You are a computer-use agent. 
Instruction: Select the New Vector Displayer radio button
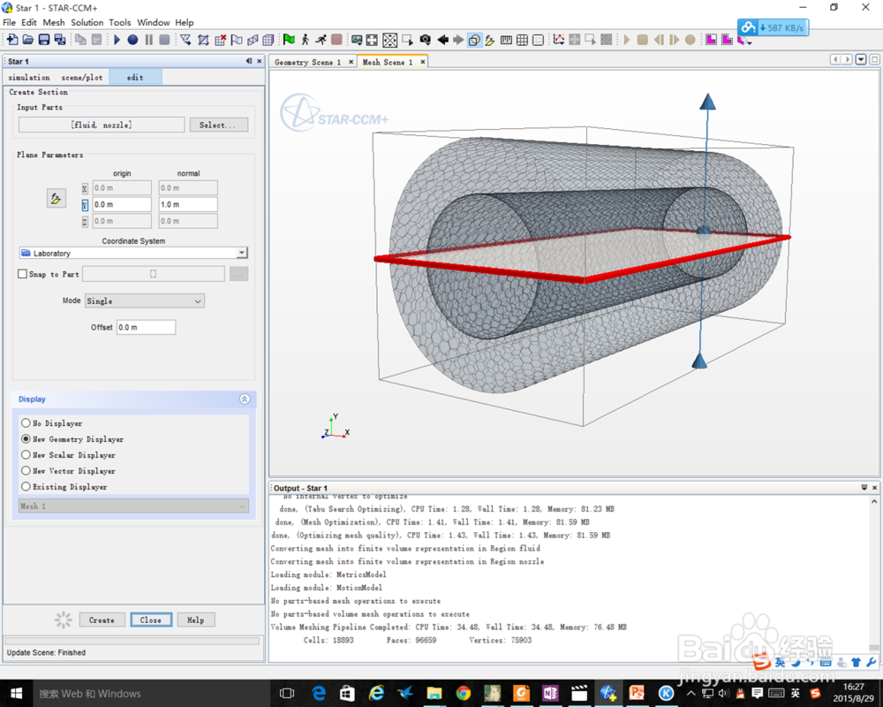coord(26,470)
